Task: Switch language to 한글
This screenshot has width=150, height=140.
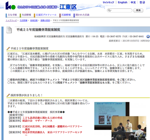Action: click(x=142, y=2)
